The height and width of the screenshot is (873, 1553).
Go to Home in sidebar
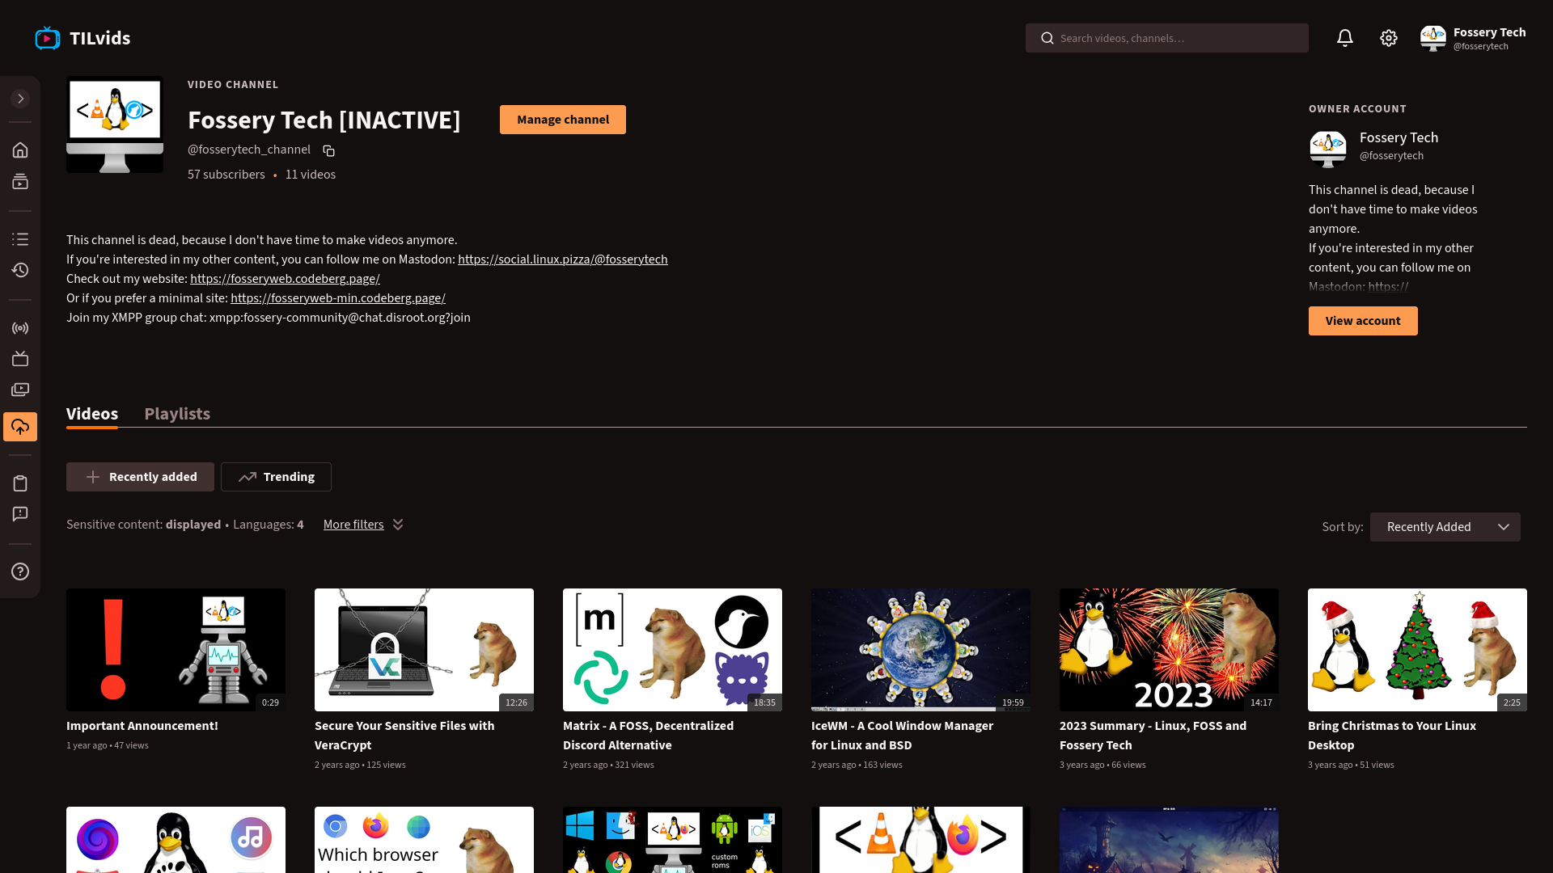coord(20,150)
